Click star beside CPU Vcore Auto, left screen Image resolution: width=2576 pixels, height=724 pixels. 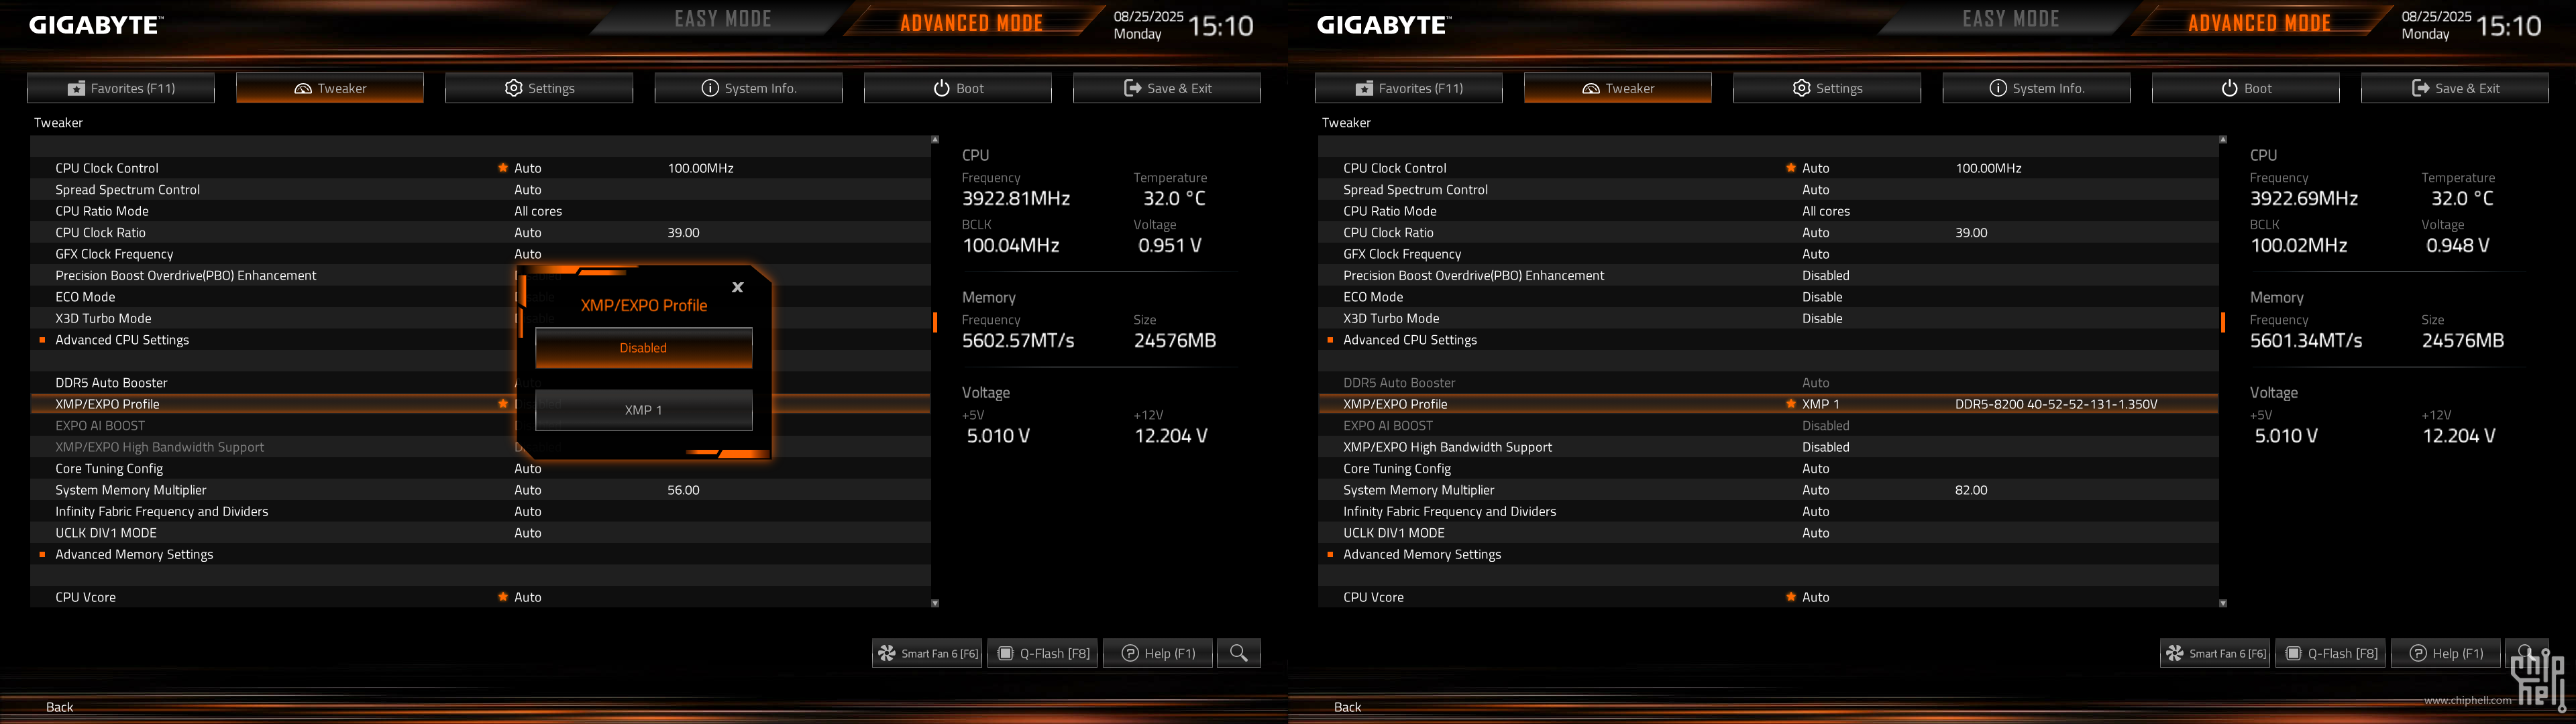[503, 597]
